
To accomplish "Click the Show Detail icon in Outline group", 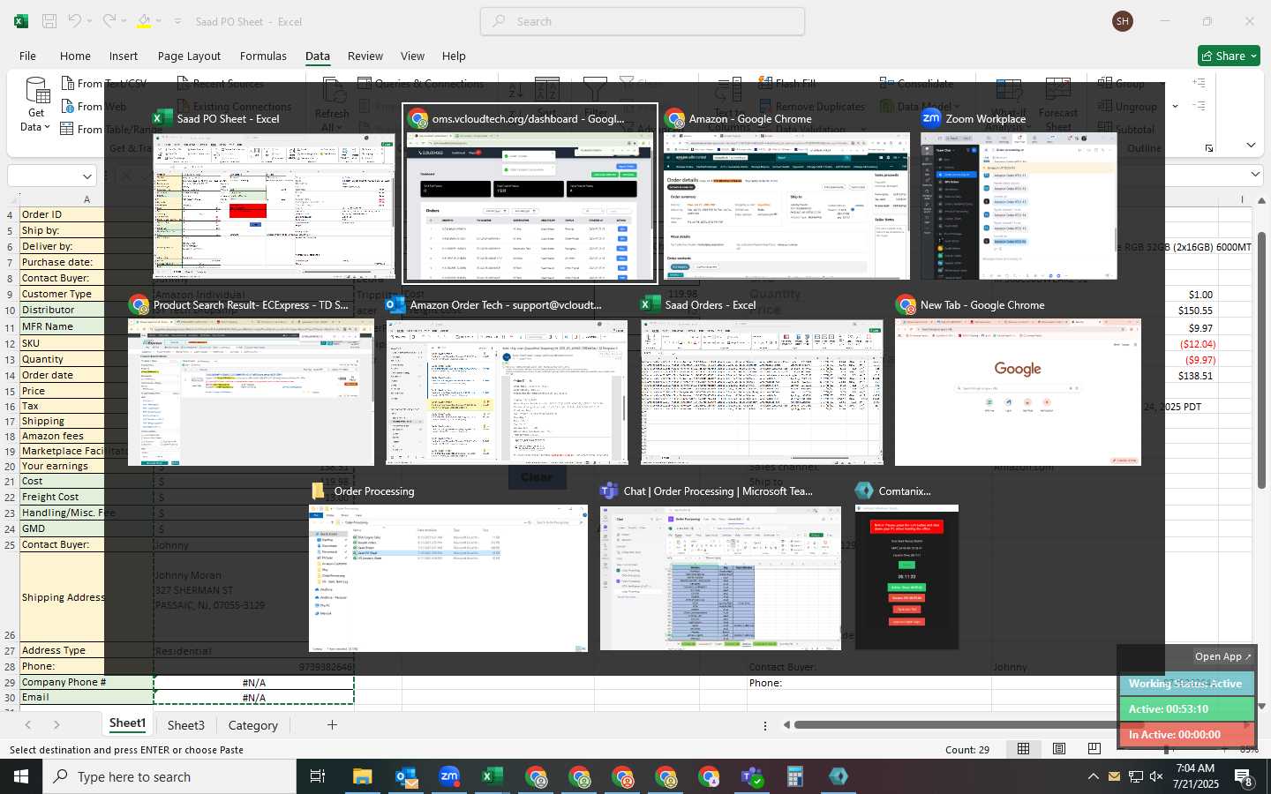I will (1199, 83).
